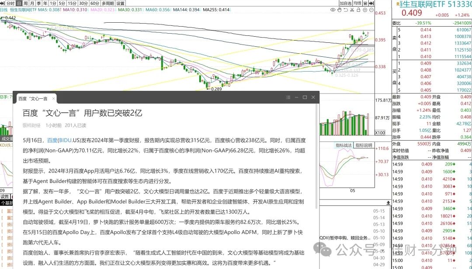This screenshot has height=269, width=472.
Task: Open the 百度 stock link in article
Action: click(x=52, y=140)
